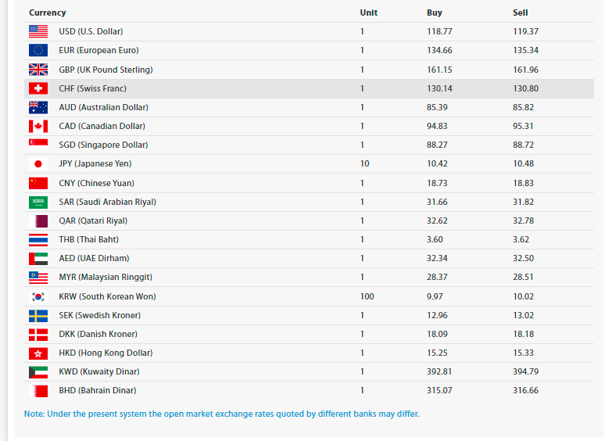Click the United States flag icon
This screenshot has height=441, width=609.
click(x=38, y=31)
